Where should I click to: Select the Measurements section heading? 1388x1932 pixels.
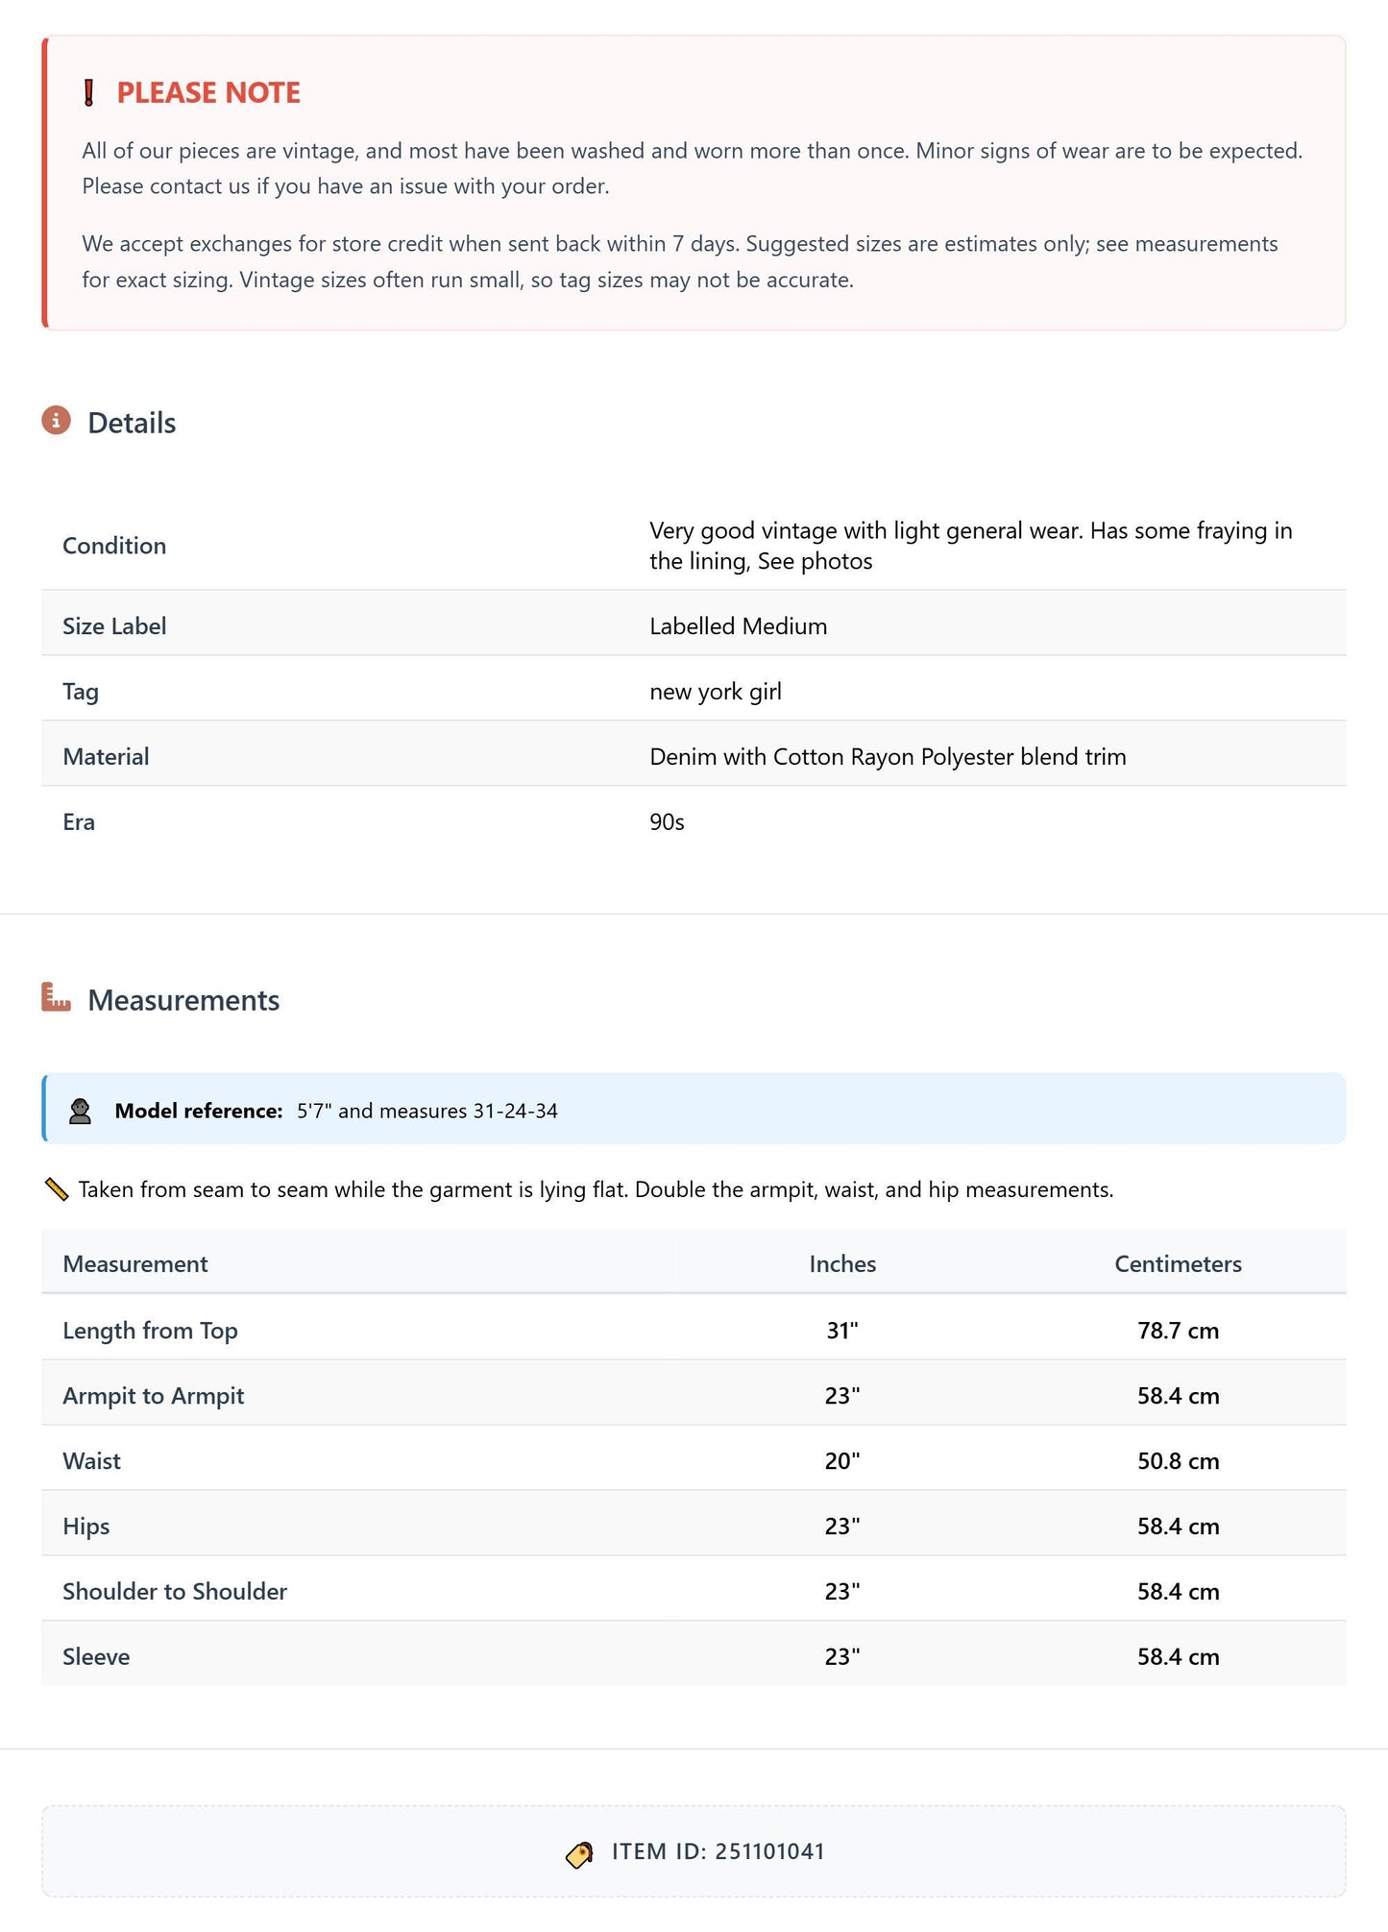(x=183, y=1000)
